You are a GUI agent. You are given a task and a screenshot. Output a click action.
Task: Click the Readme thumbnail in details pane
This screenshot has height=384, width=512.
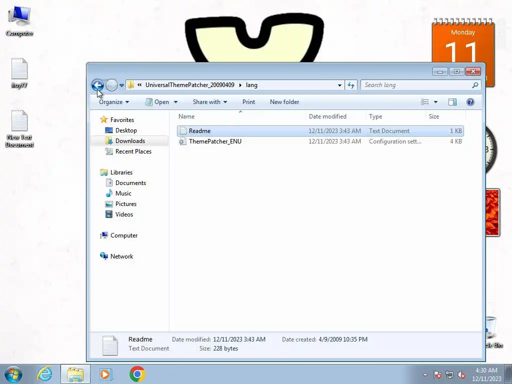[110, 345]
